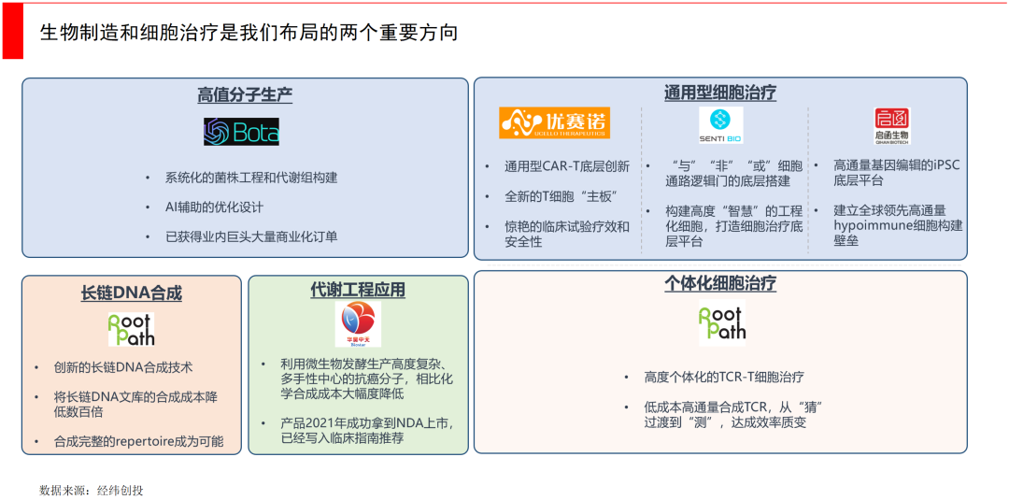This screenshot has width=1009, height=500.
Task: Click Root Path logo under 长链DNA合成
Action: [131, 329]
